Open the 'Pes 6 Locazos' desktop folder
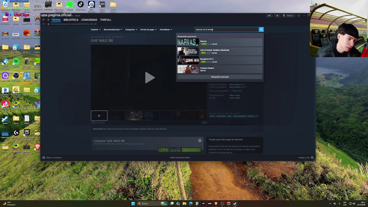 click(x=5, y=49)
